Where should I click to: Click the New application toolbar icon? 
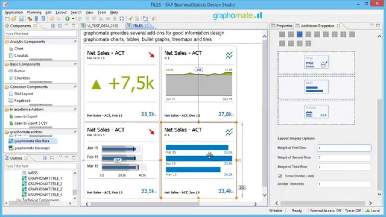click(7, 19)
